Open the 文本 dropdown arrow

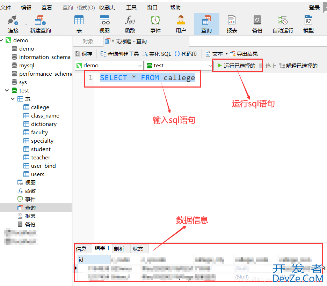coord(226,54)
